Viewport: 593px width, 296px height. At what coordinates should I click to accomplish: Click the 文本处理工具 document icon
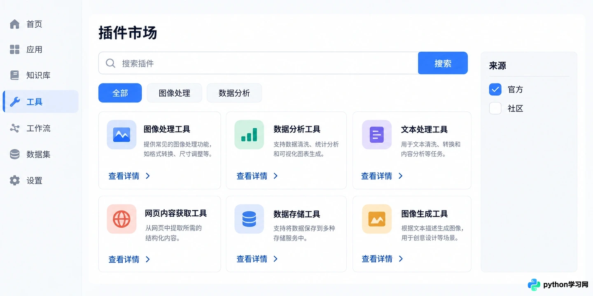pos(377,134)
